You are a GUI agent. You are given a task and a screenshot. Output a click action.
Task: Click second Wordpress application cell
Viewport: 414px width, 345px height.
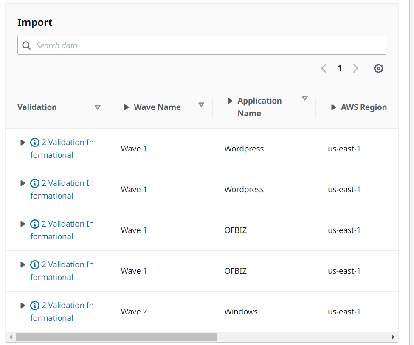(244, 190)
